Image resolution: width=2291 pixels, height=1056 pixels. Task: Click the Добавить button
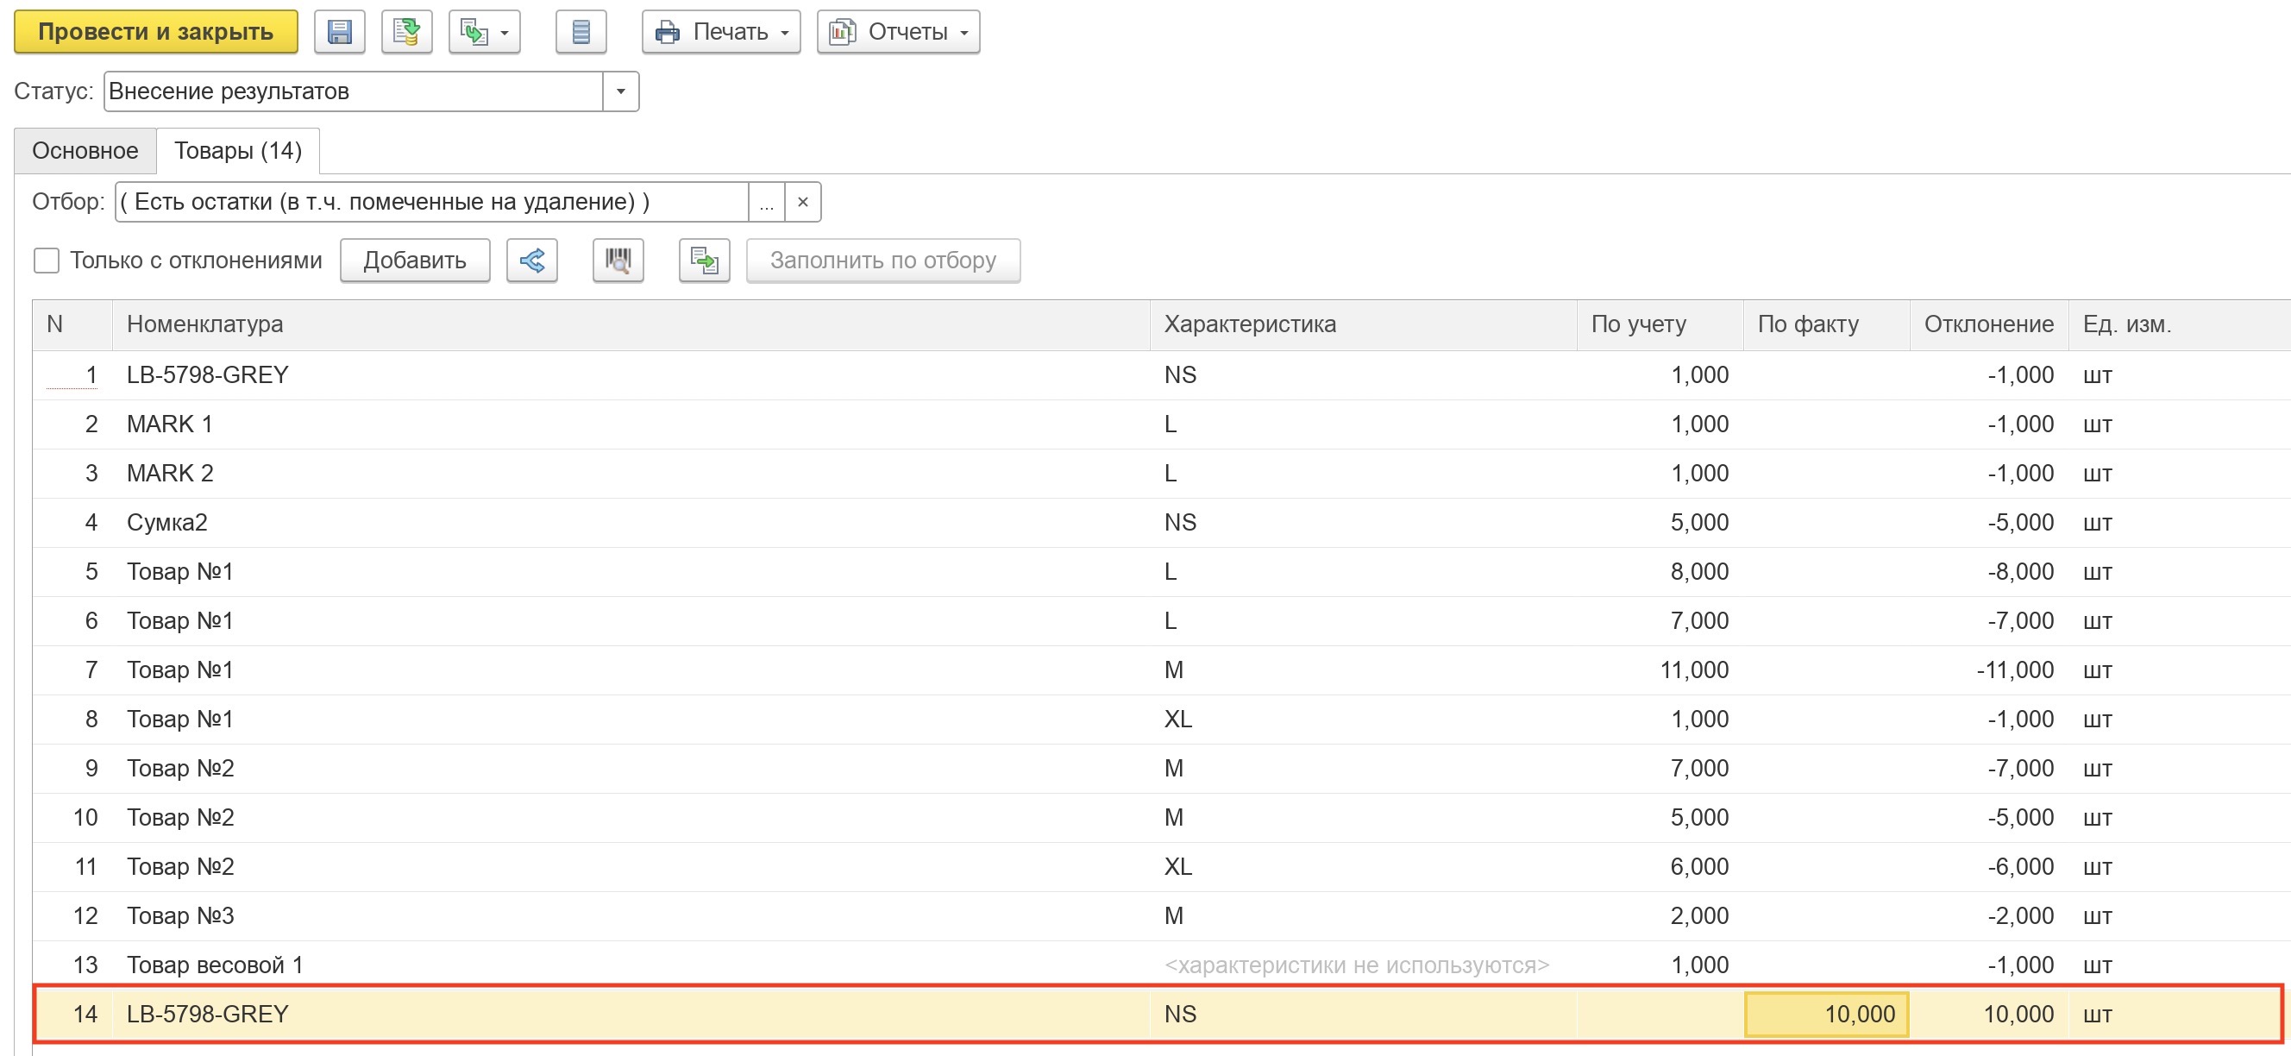click(x=414, y=261)
